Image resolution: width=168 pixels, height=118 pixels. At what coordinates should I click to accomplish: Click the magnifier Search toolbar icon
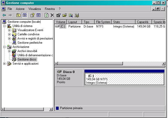pyautogui.click(x=71, y=15)
